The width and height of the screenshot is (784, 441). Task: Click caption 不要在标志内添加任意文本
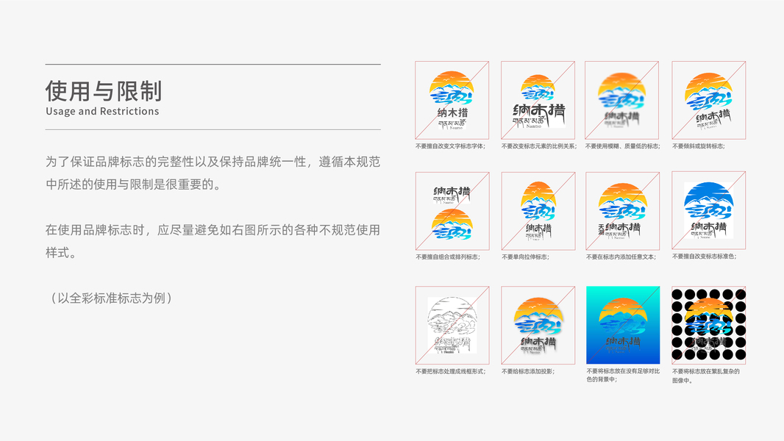[621, 257]
